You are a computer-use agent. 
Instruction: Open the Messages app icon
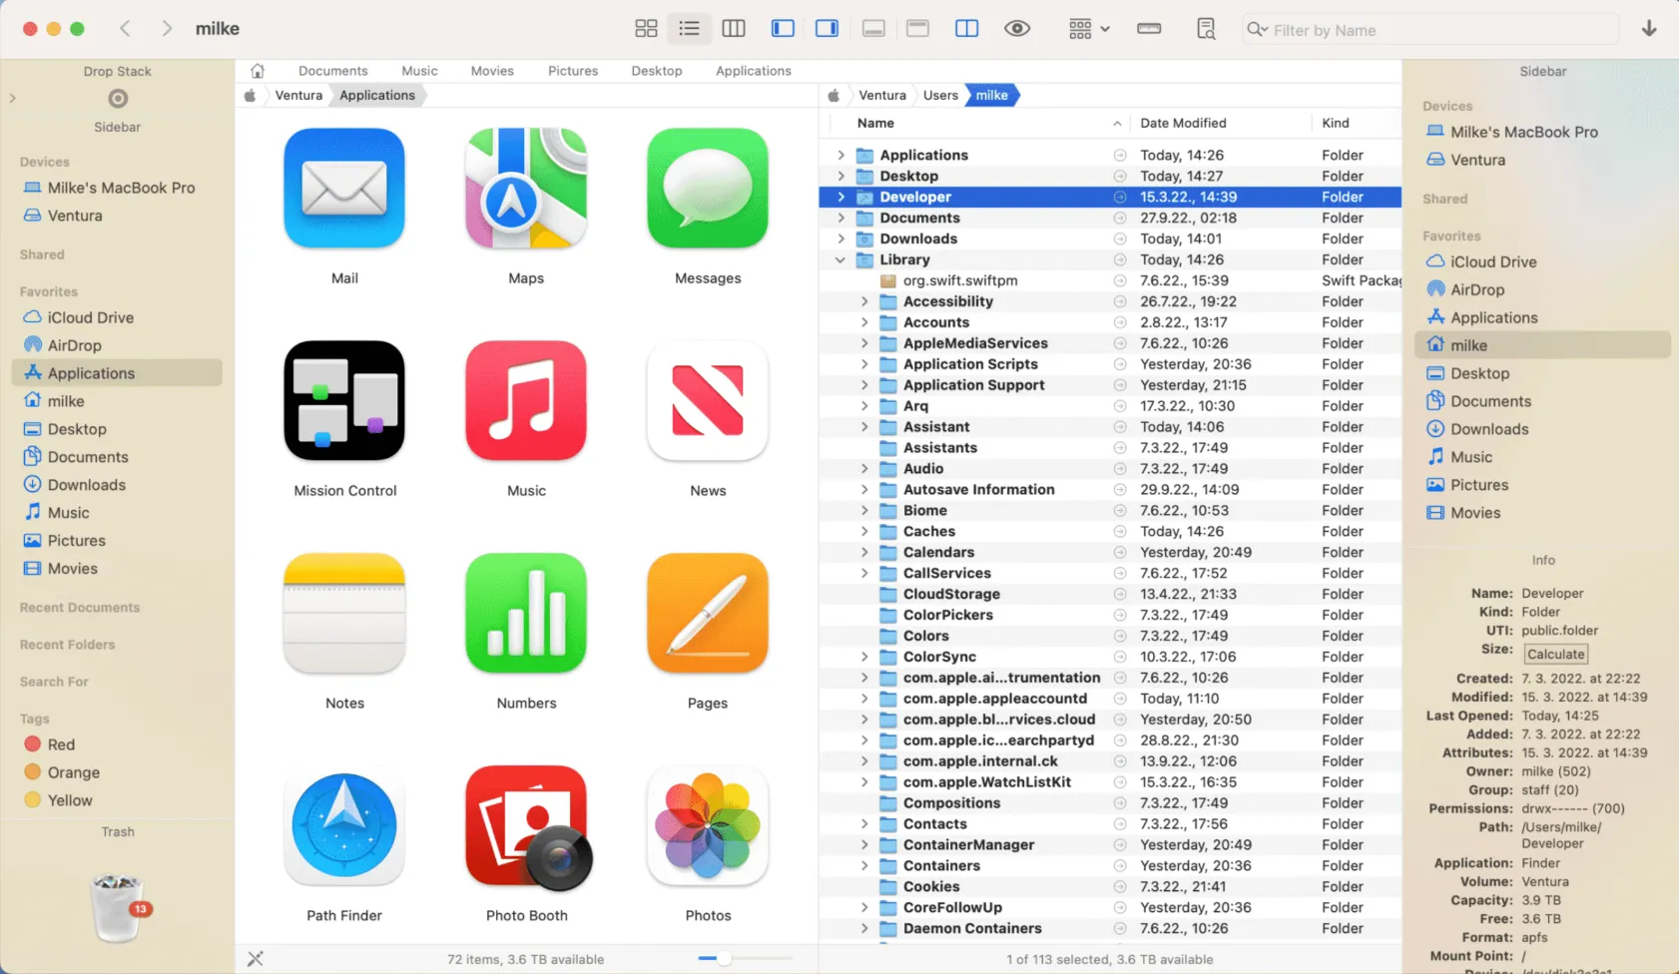click(x=707, y=189)
